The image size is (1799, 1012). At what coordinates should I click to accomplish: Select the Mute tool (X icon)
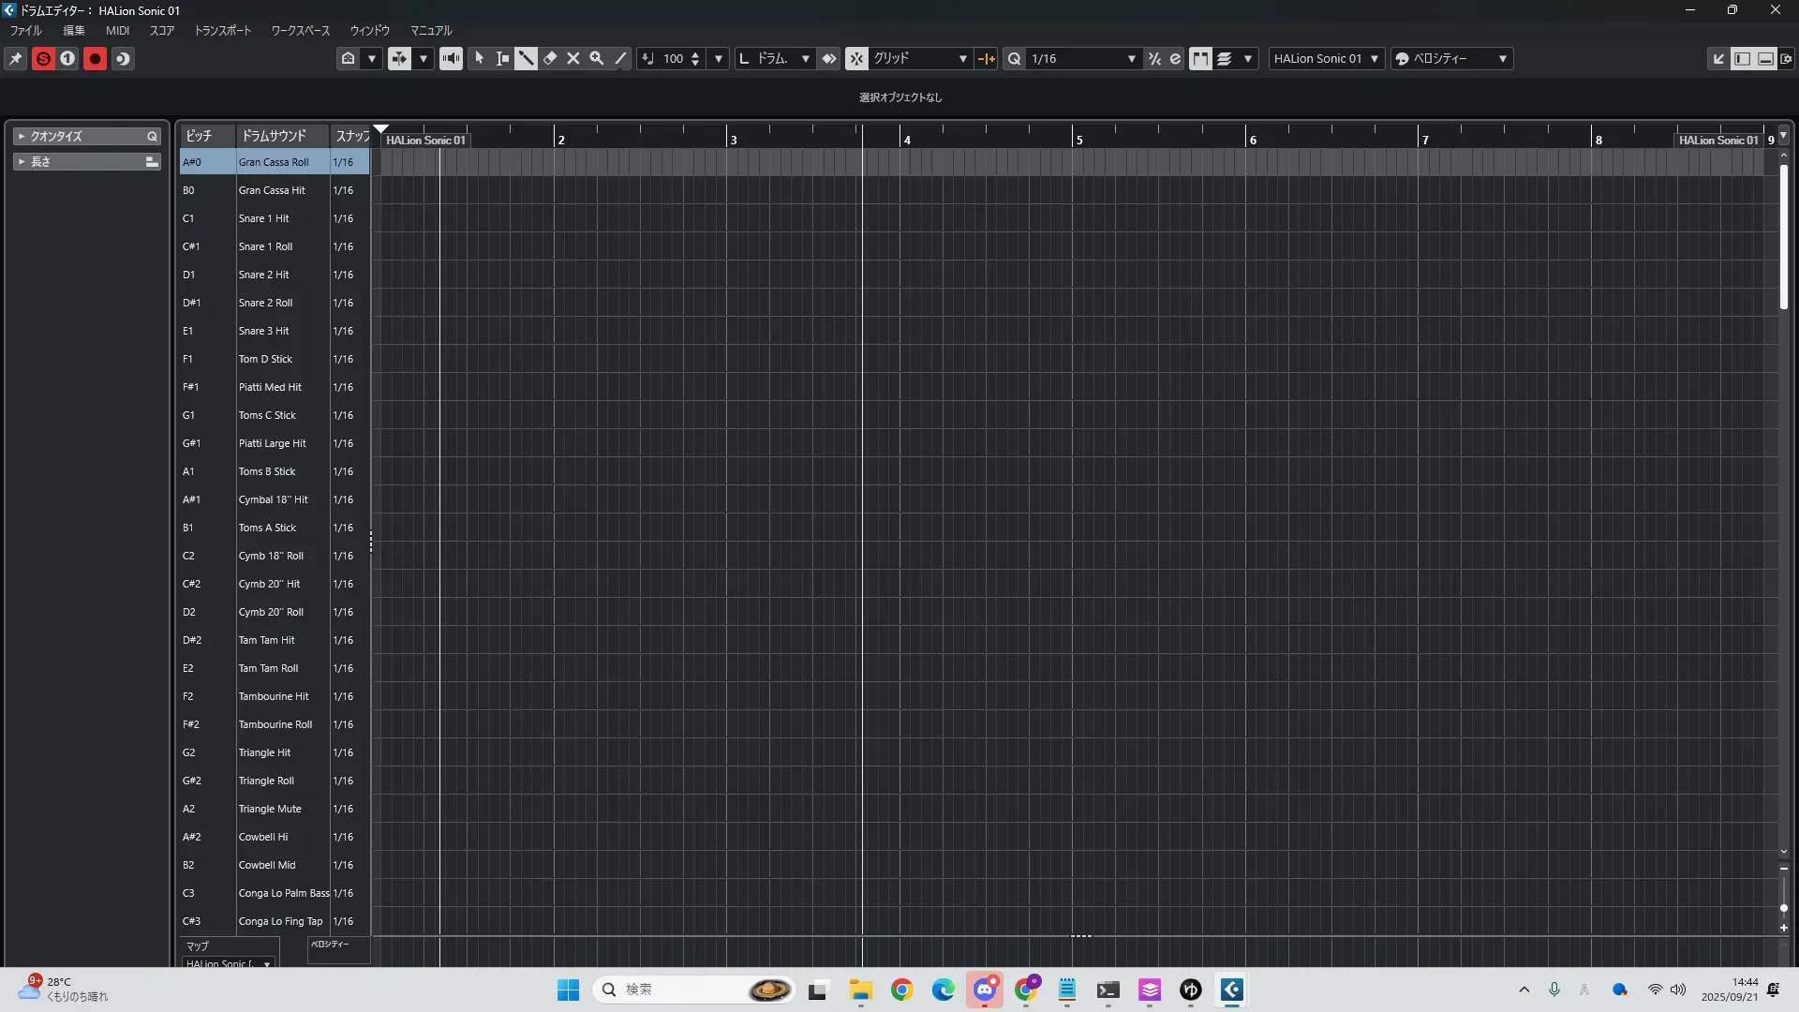573,58
